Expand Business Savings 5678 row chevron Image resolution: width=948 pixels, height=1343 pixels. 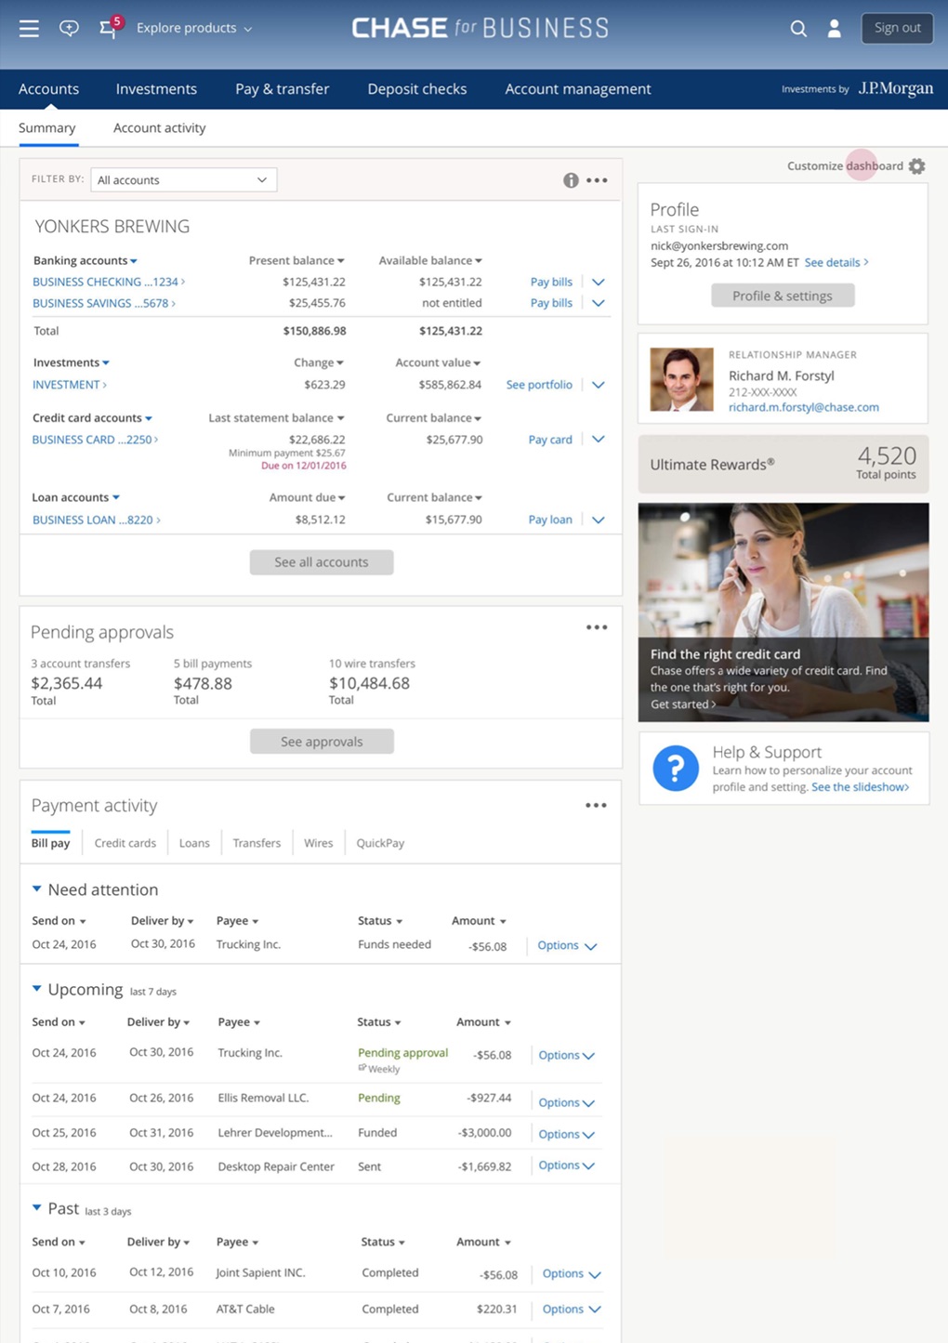(x=599, y=303)
